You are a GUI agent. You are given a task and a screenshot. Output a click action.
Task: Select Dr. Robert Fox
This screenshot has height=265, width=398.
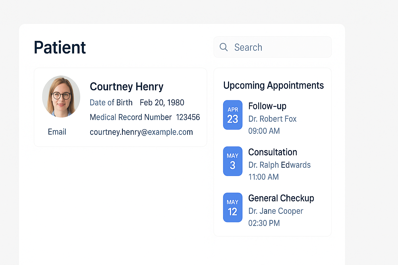pos(272,119)
